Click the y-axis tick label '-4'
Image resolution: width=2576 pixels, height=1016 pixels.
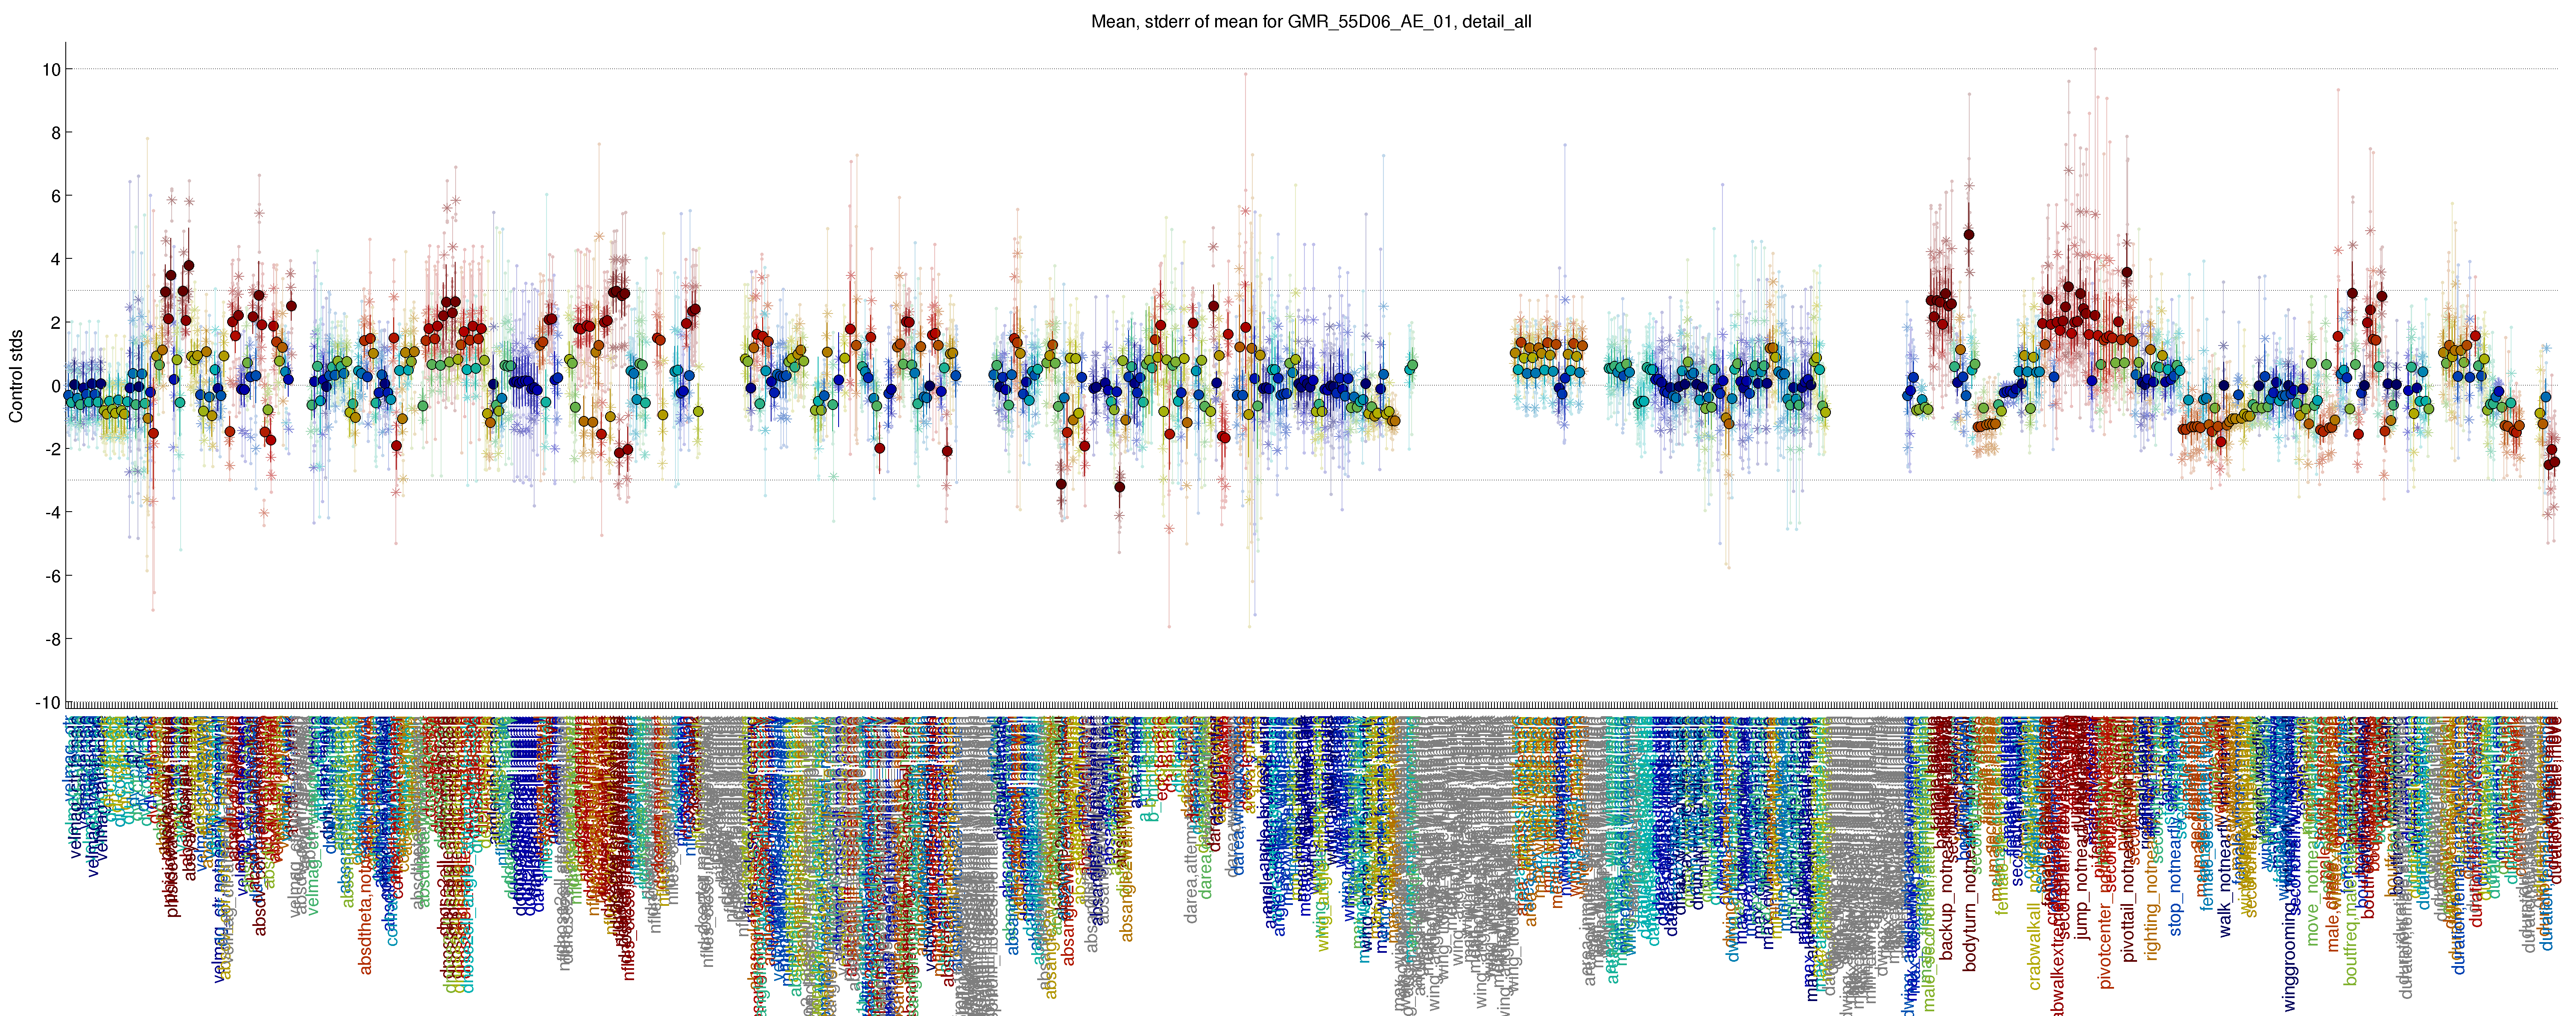(x=52, y=513)
